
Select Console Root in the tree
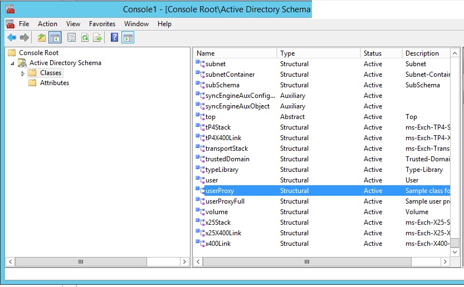point(39,53)
